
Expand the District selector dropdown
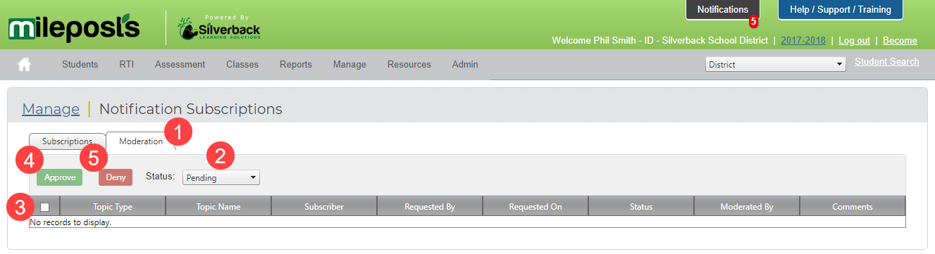[x=776, y=64]
